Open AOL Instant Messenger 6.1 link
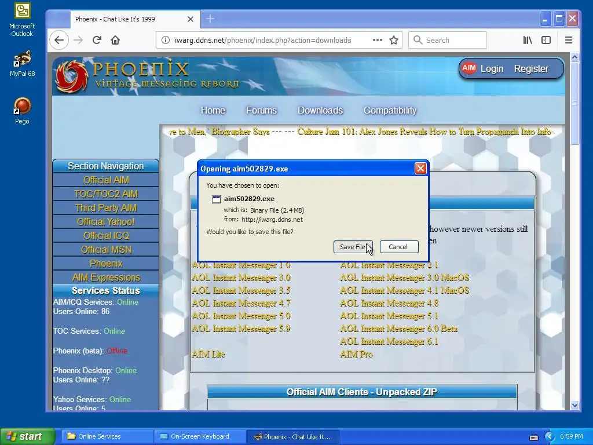Image resolution: width=593 pixels, height=445 pixels. tap(389, 341)
